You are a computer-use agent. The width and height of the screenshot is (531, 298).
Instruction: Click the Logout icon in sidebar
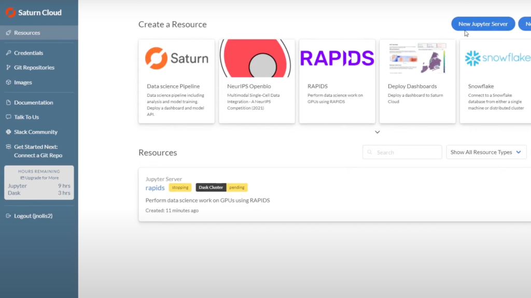point(8,216)
